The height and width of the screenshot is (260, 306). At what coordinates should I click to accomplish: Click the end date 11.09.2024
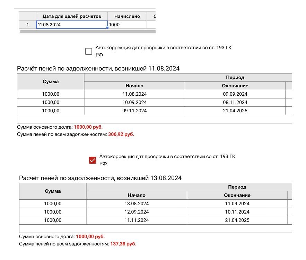pyautogui.click(x=237, y=203)
